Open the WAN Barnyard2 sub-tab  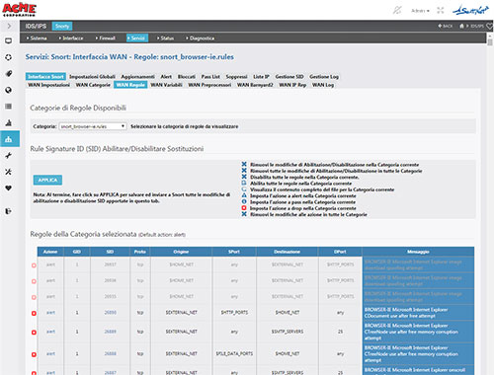click(255, 85)
